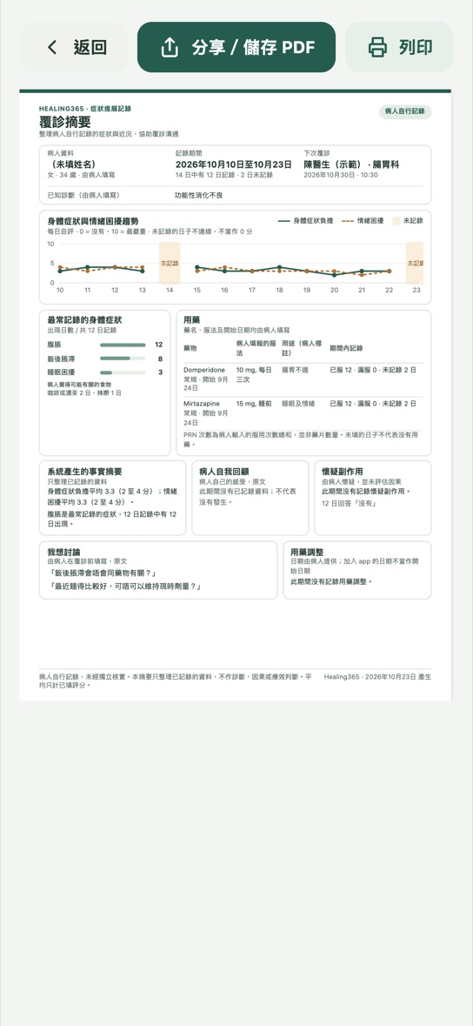This screenshot has width=473, height=1026.
Task: Click the record period 2026年10月10日至10月23日
Action: pyautogui.click(x=234, y=164)
